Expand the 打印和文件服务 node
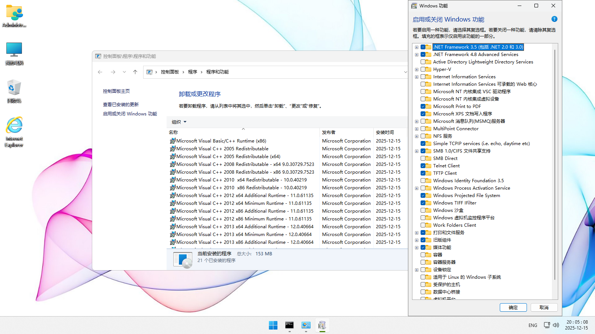The image size is (595, 334). (416, 233)
